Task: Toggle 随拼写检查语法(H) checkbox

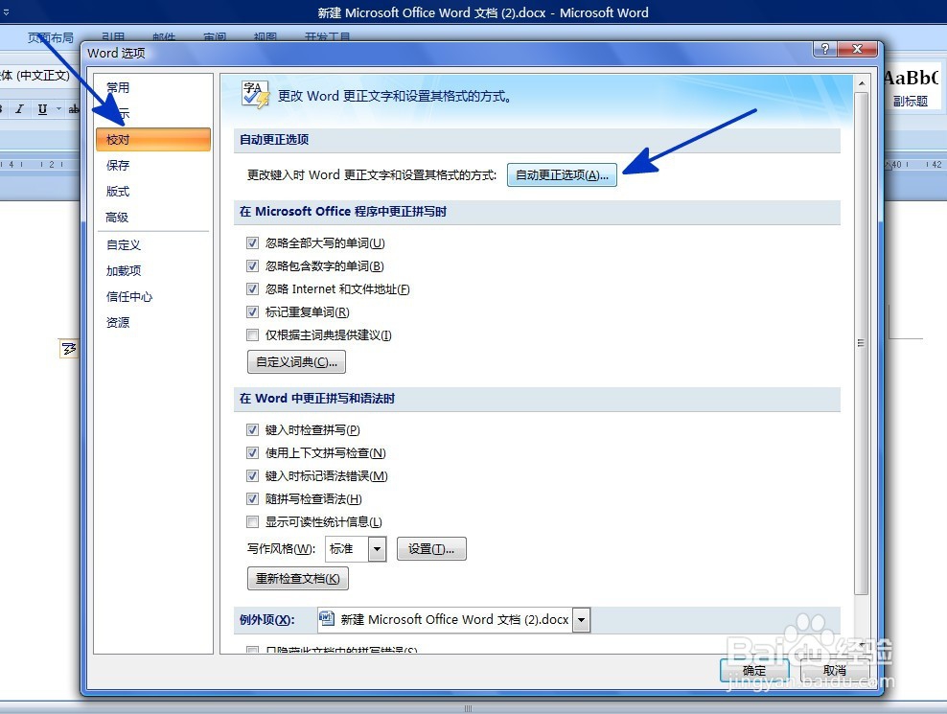Action: 252,499
